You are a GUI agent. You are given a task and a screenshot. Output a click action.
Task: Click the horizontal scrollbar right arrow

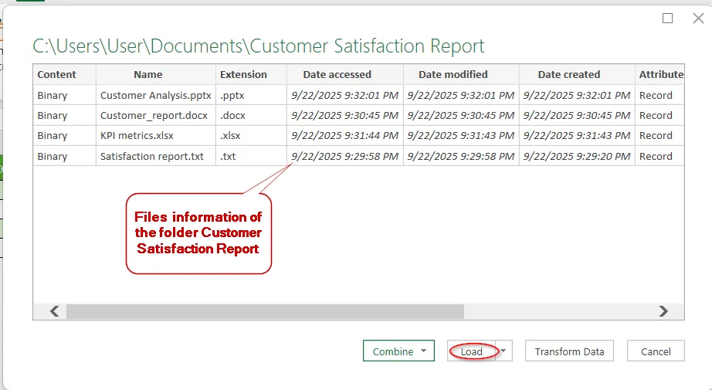coord(663,311)
